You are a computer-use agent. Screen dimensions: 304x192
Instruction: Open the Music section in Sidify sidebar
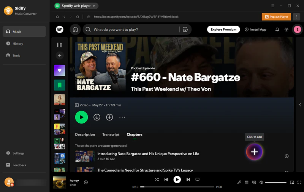(24, 31)
